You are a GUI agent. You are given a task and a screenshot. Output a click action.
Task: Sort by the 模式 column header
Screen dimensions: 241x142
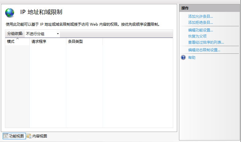point(17,42)
